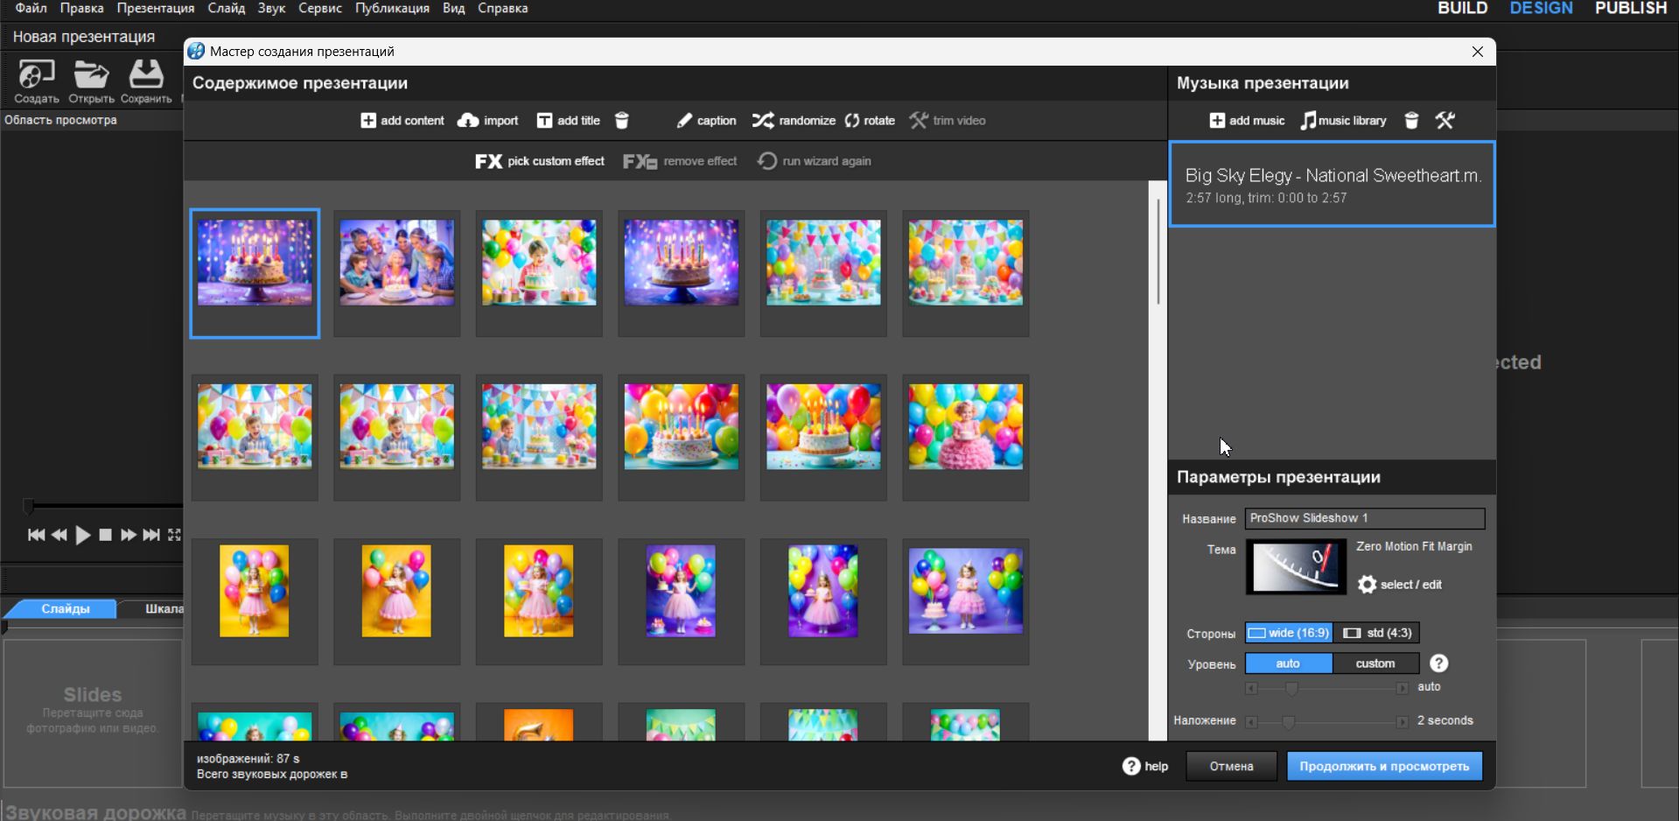Click the Наложение slider track
This screenshot has height=821, width=1679.
coord(1326,722)
